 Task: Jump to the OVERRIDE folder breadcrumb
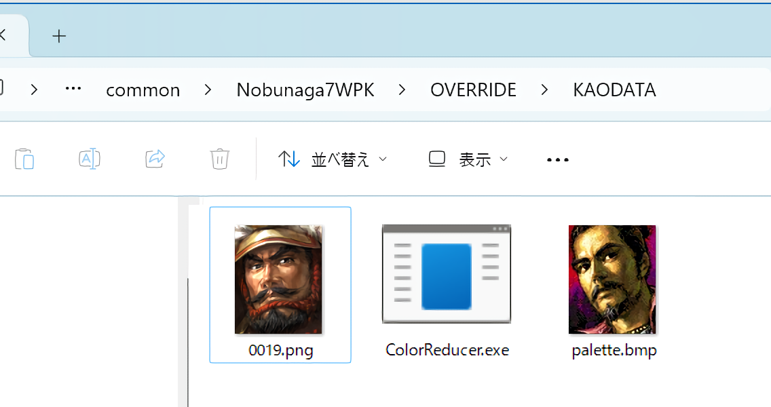473,90
